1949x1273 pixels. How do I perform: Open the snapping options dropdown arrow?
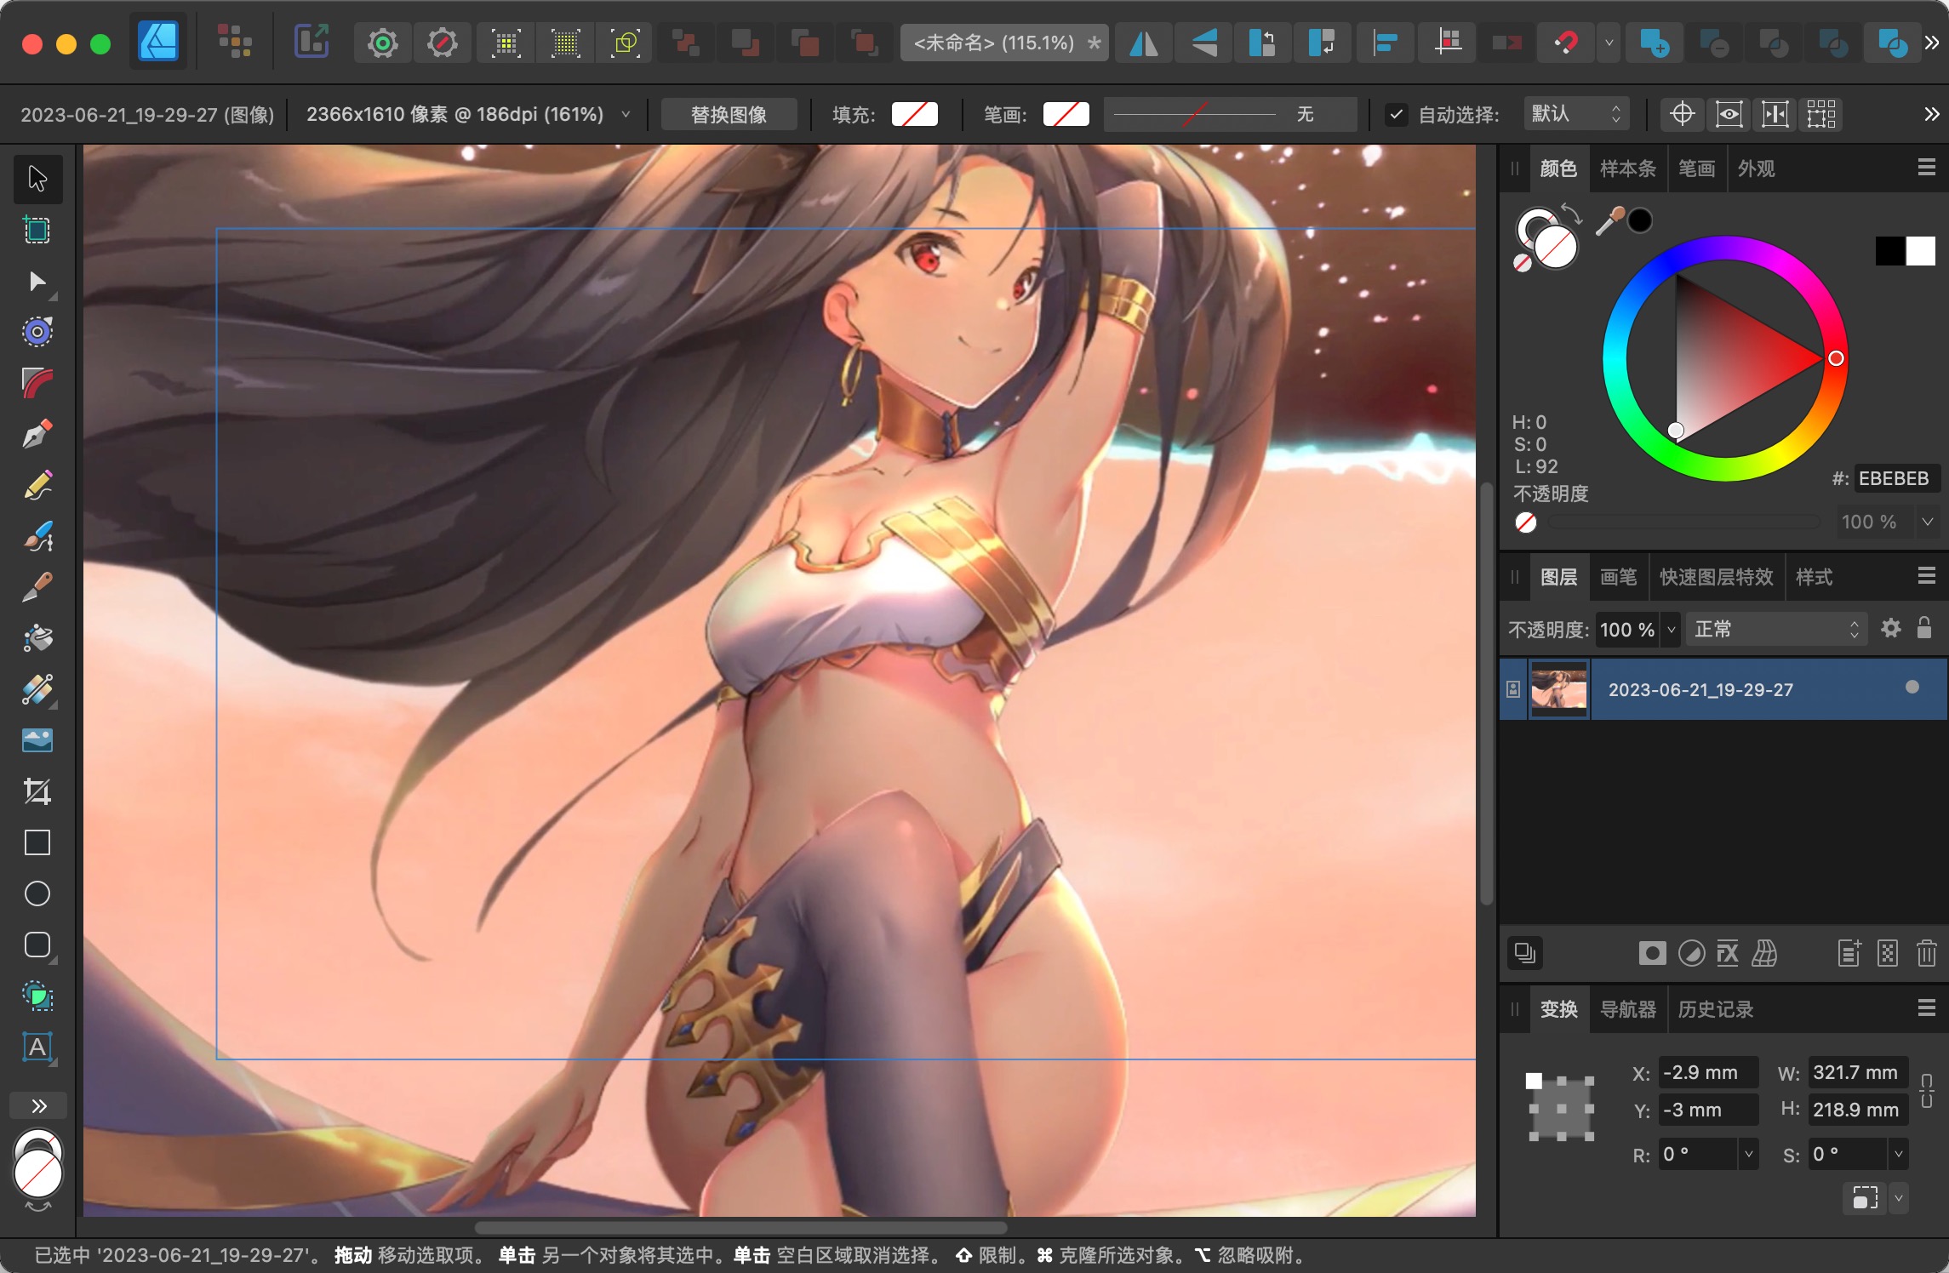click(1609, 43)
